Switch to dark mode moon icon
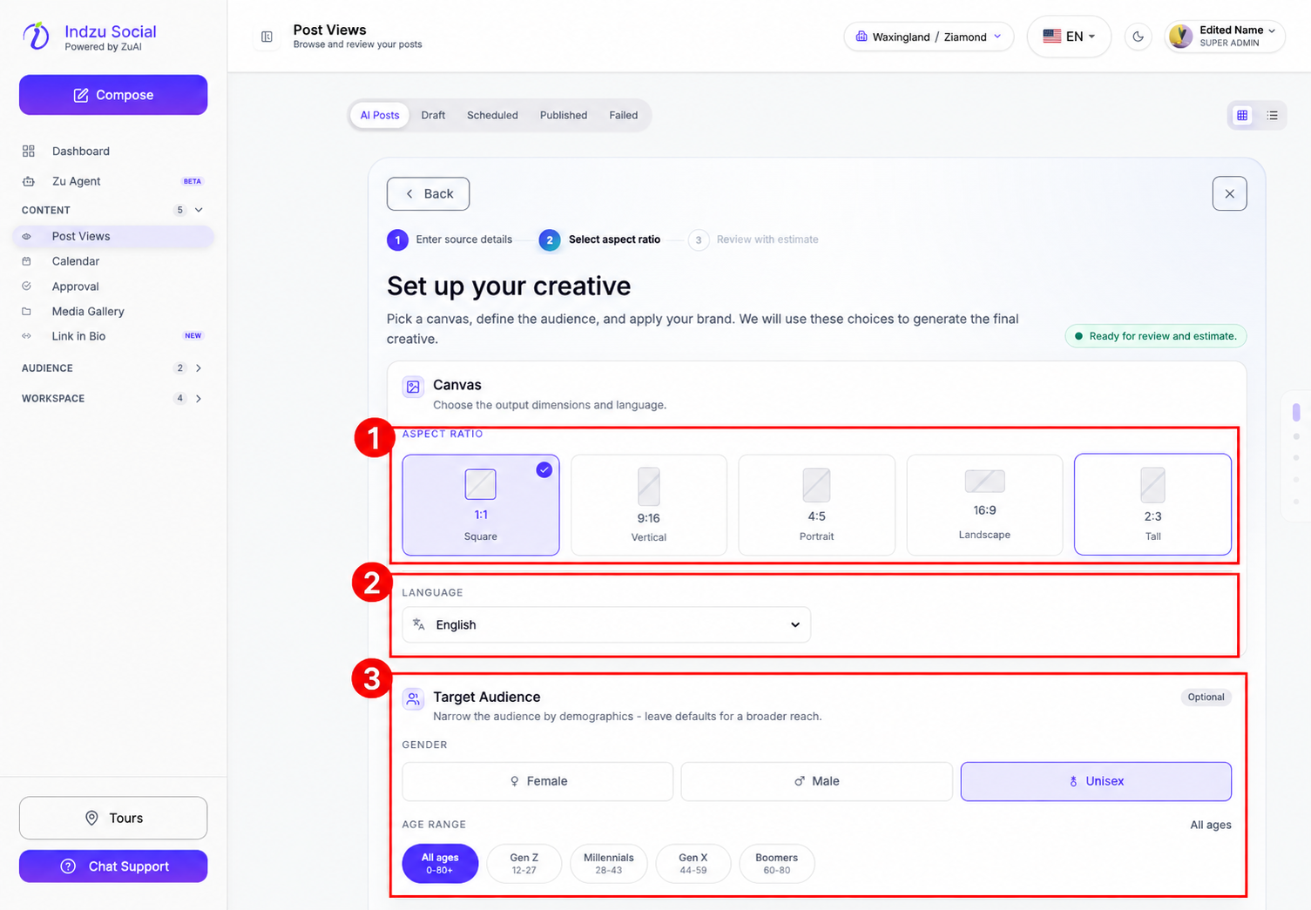The width and height of the screenshot is (1311, 910). 1138,37
